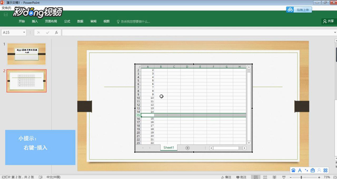Viewport: 337px width, 179px height.
Task: Switch to Reading view
Action: click(x=274, y=177)
